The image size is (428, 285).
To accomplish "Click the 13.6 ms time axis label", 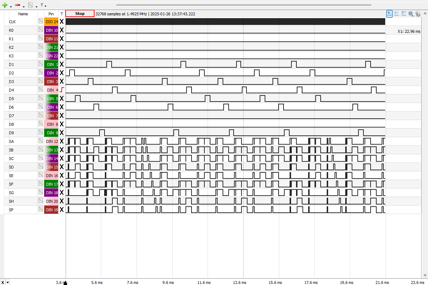I will (x=240, y=283).
